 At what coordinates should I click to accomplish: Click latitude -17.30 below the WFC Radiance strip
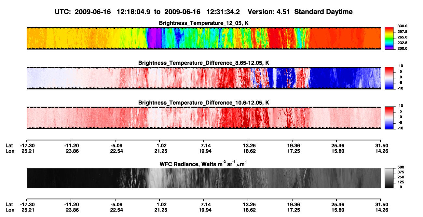pyautogui.click(x=27, y=205)
